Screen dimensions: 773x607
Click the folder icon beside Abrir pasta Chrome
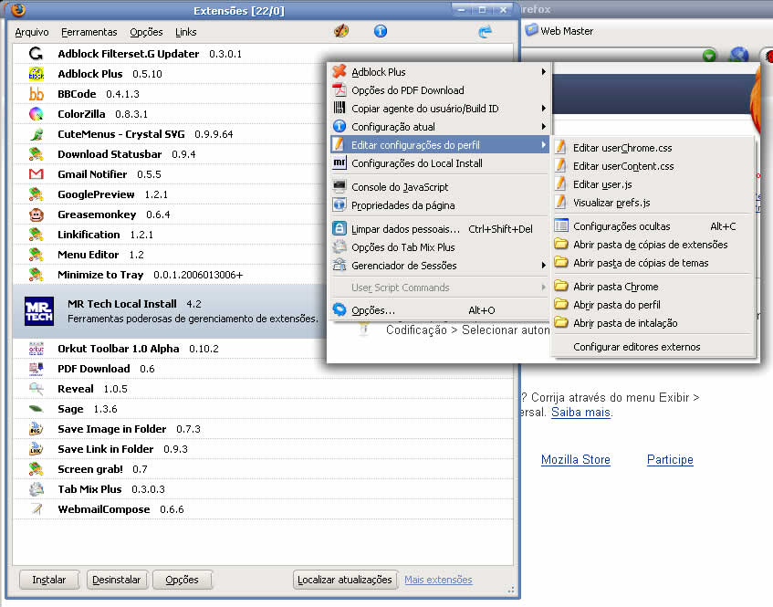tap(560, 286)
